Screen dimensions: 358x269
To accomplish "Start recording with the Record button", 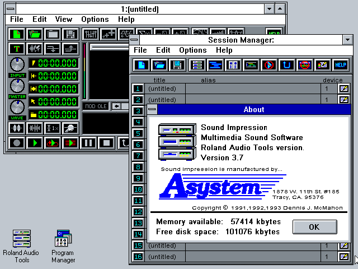I will pos(17,143).
